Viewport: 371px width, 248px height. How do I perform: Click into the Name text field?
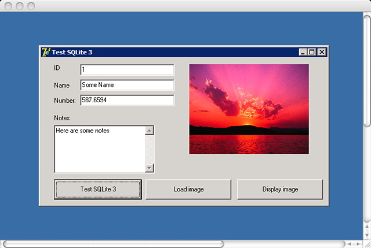[127, 85]
